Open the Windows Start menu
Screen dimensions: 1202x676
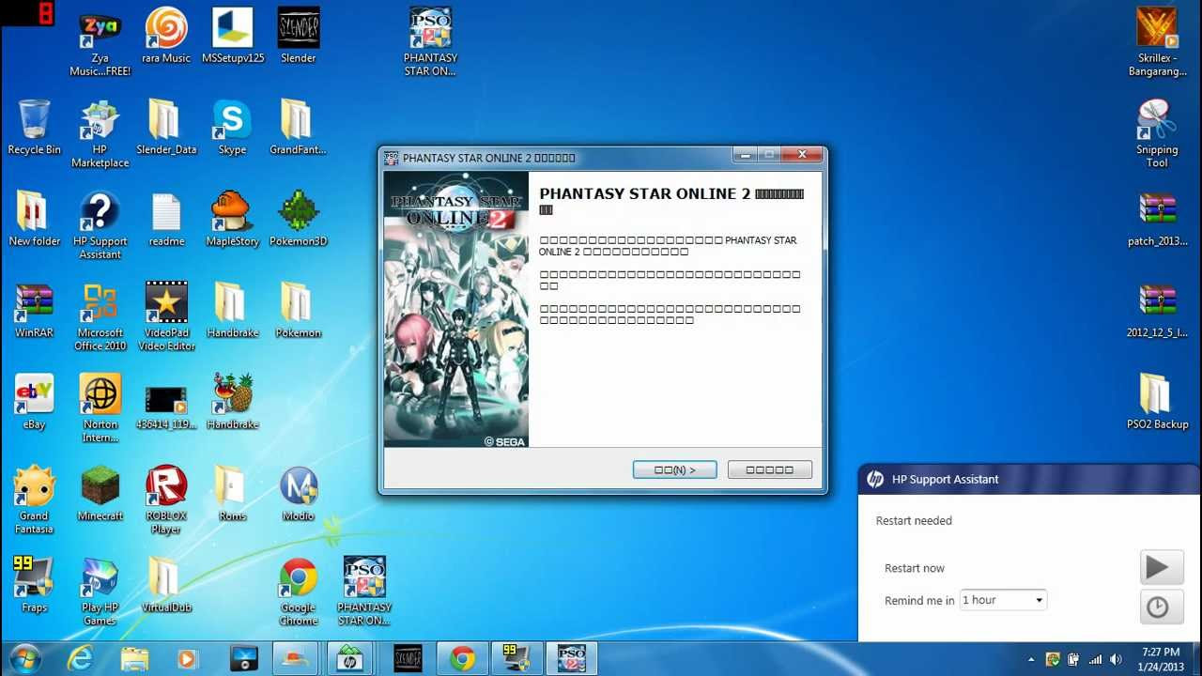click(x=25, y=659)
